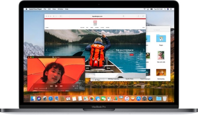Click the AirPlay icon in QuickTime controls
The width and height of the screenshot is (198, 115).
[74, 86]
